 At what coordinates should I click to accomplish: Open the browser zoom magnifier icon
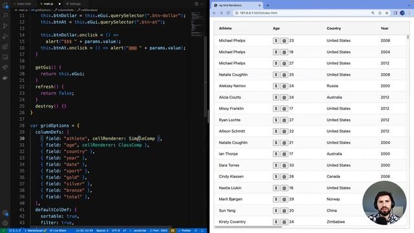pyautogui.click(x=373, y=13)
